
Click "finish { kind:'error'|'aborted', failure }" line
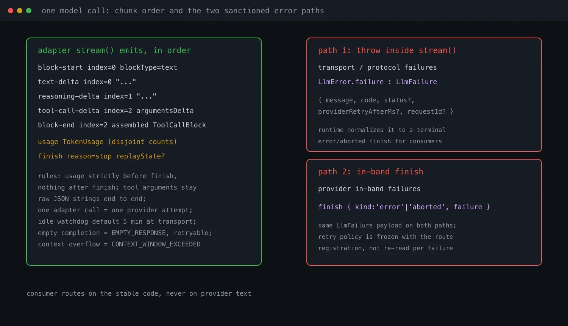[x=404, y=207]
